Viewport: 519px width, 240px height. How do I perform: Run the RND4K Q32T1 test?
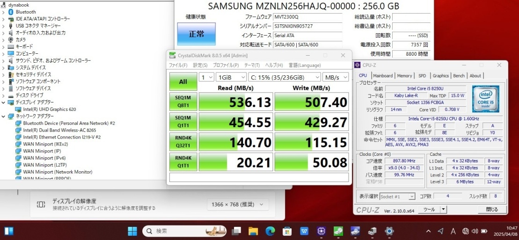(x=183, y=142)
